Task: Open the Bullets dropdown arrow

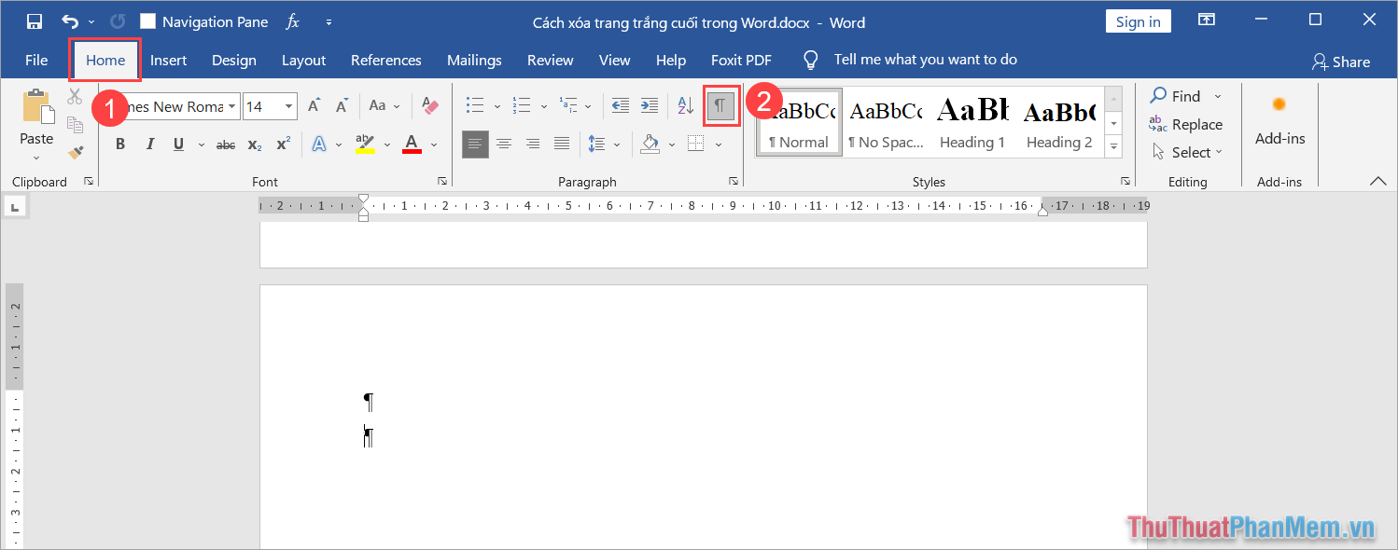Action: click(496, 105)
